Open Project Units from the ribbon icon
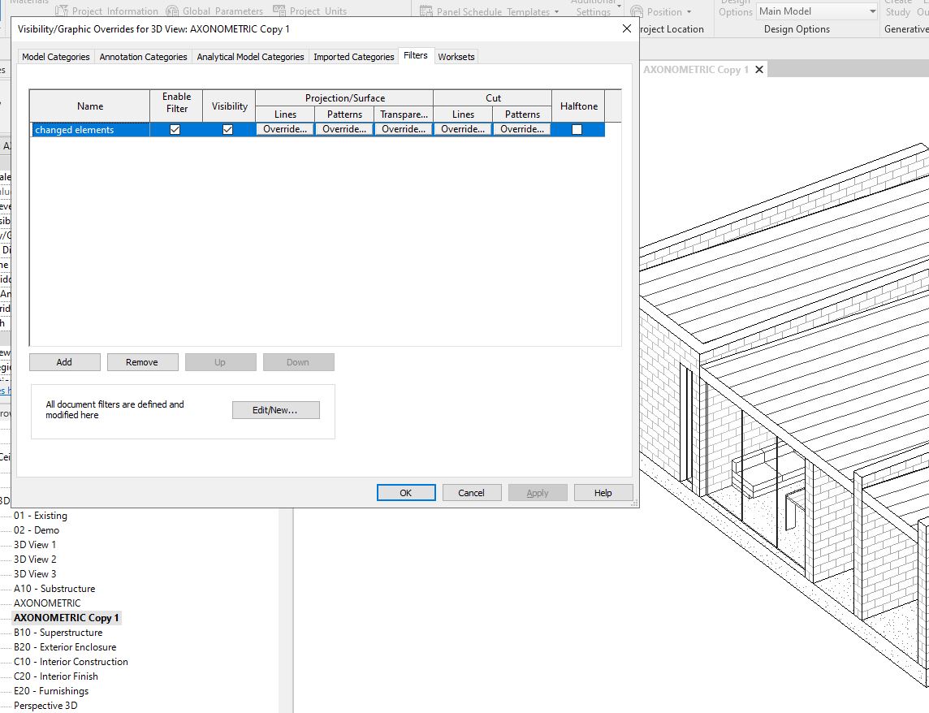The height and width of the screenshot is (713, 929). [x=279, y=11]
